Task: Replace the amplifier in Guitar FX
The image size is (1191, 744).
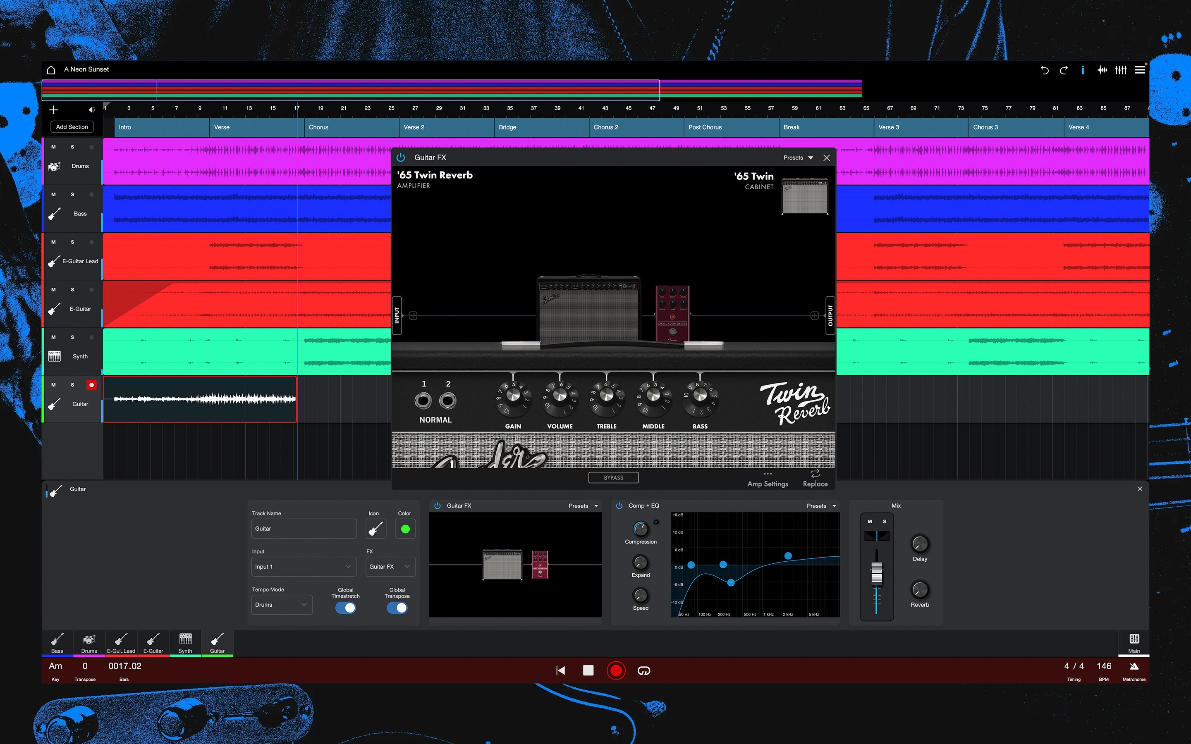Action: point(815,478)
